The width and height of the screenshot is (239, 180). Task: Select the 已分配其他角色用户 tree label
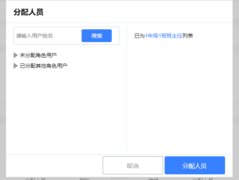pos(43,66)
